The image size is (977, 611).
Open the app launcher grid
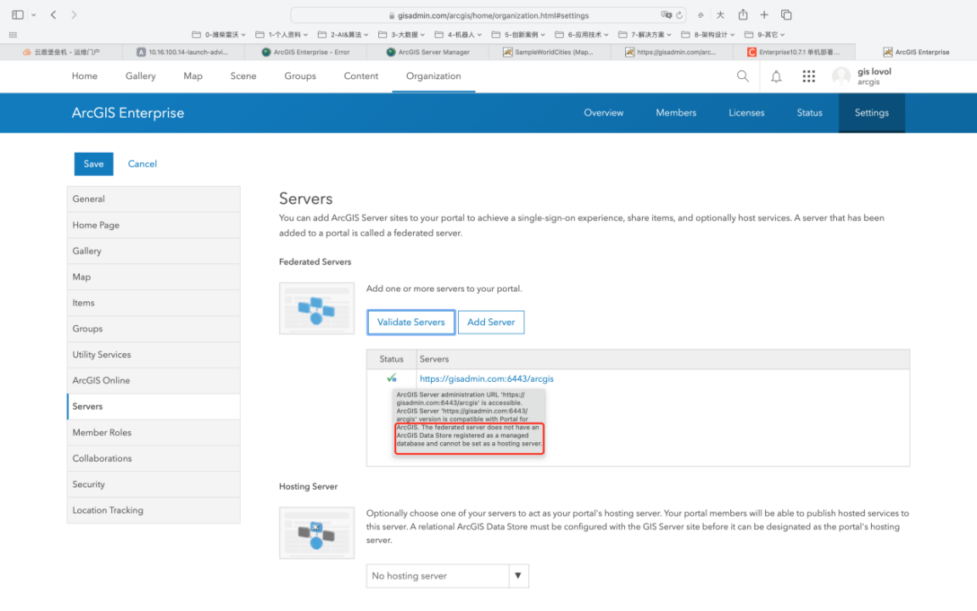808,76
